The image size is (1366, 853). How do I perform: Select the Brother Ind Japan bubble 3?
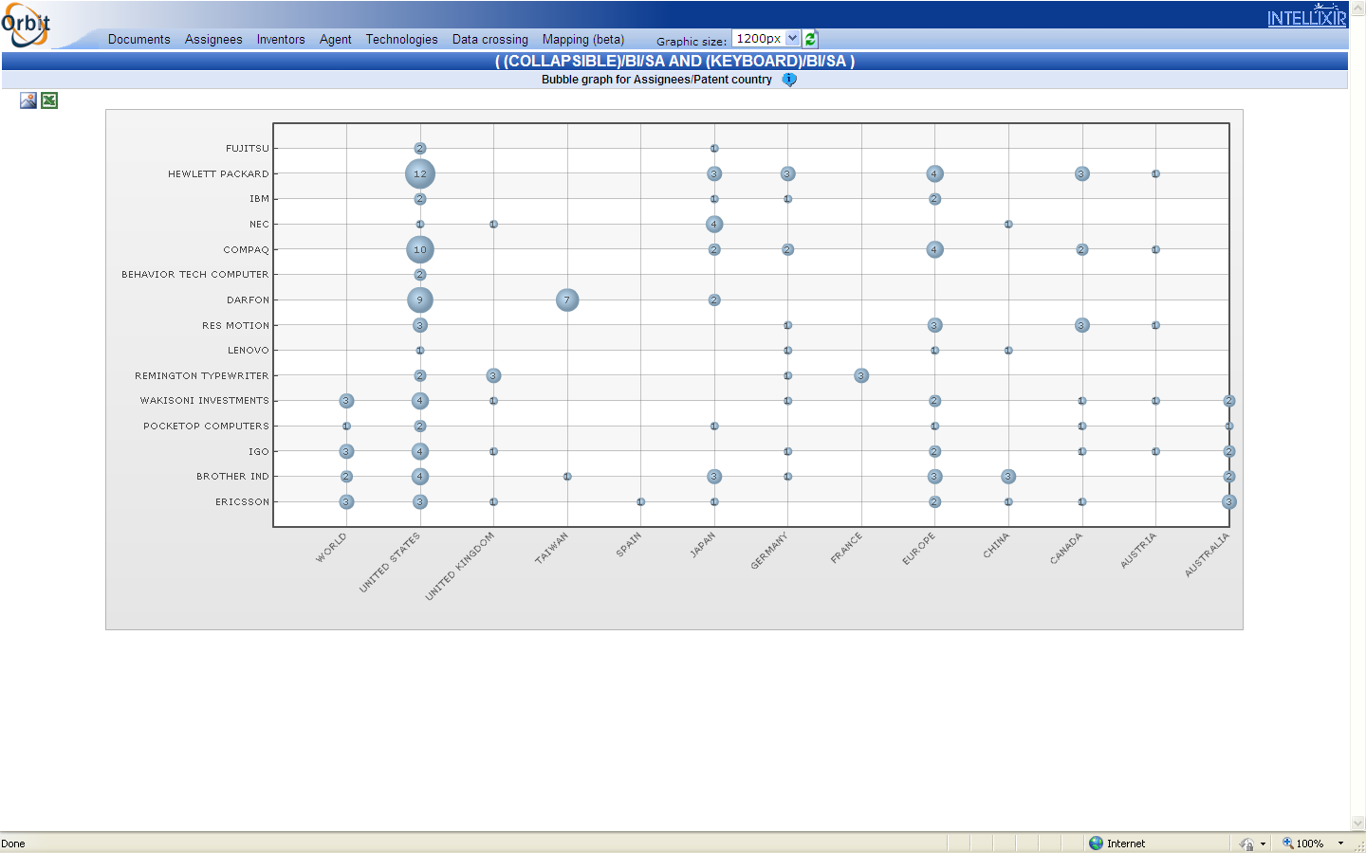(714, 477)
